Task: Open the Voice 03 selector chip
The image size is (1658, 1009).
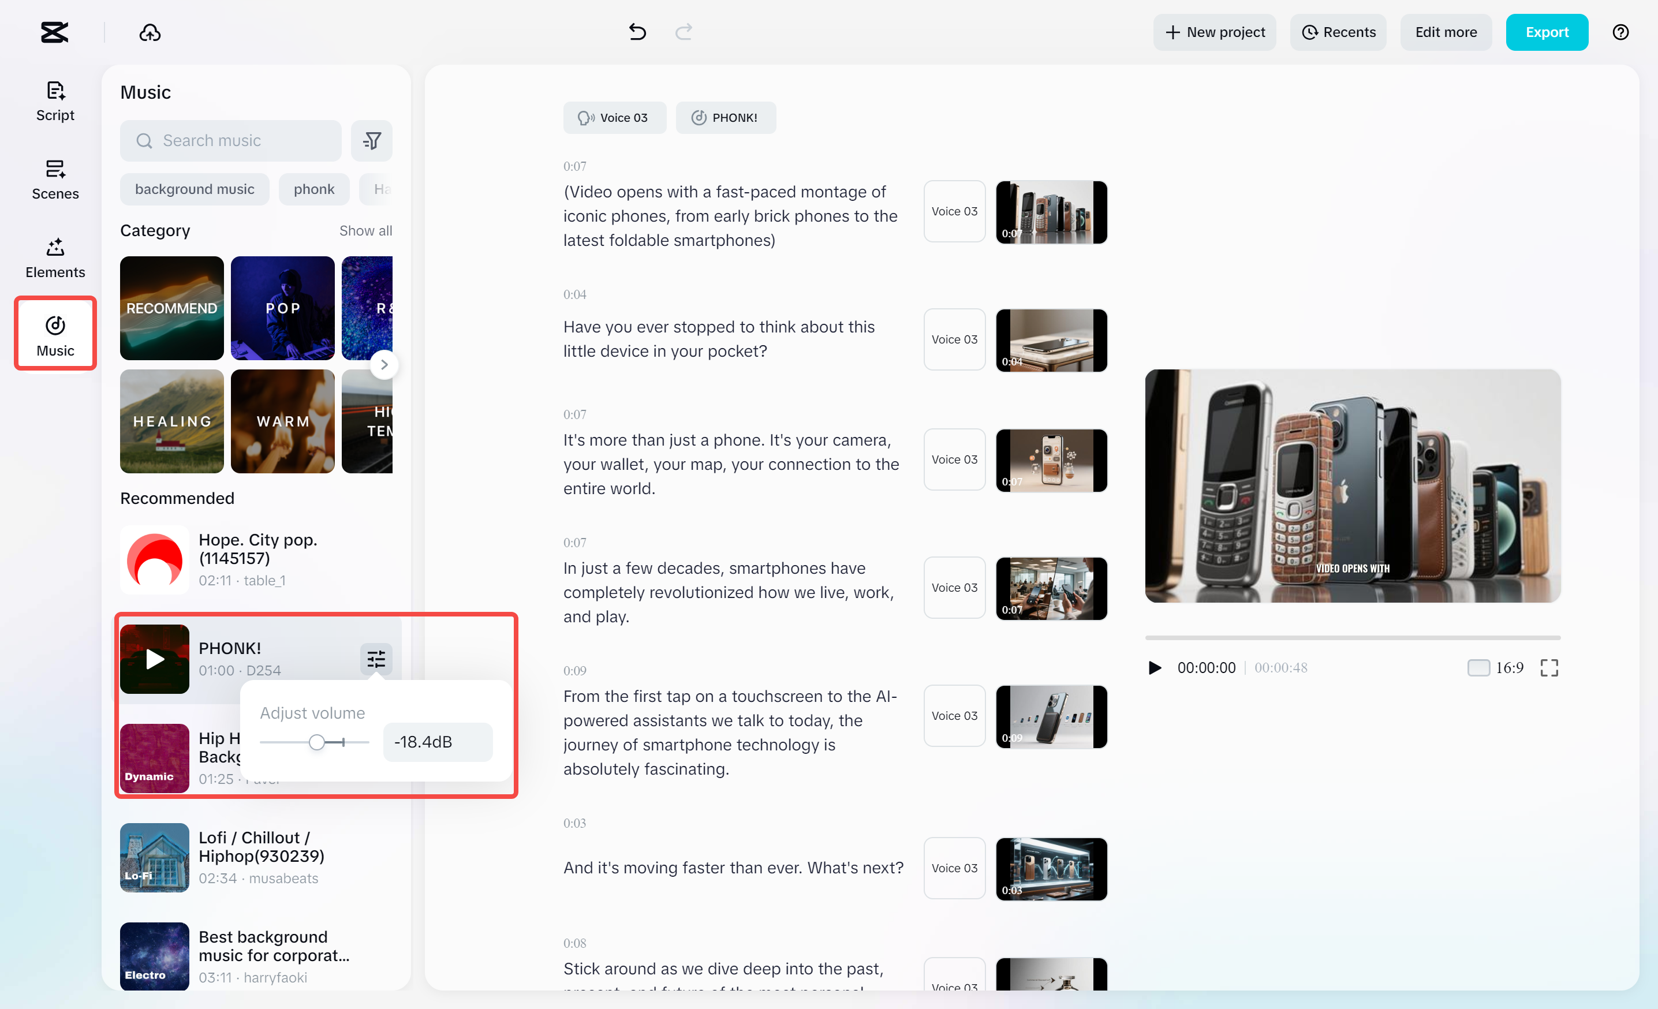Action: 614,118
